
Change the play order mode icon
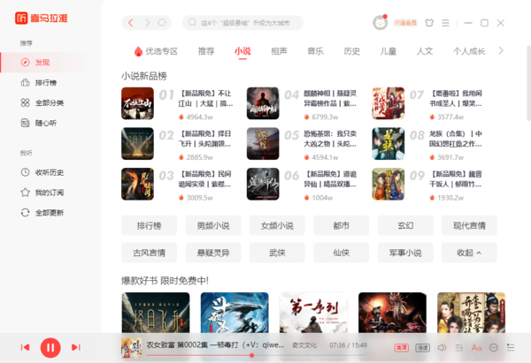[x=459, y=348]
